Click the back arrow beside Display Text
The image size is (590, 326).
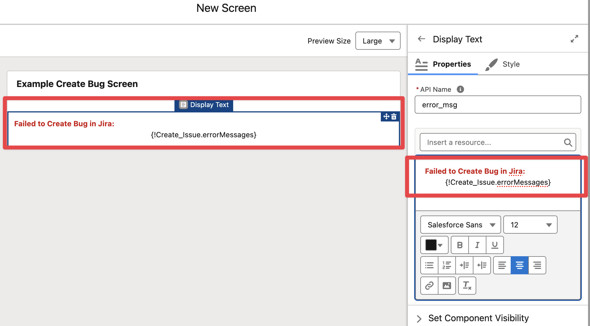click(421, 39)
